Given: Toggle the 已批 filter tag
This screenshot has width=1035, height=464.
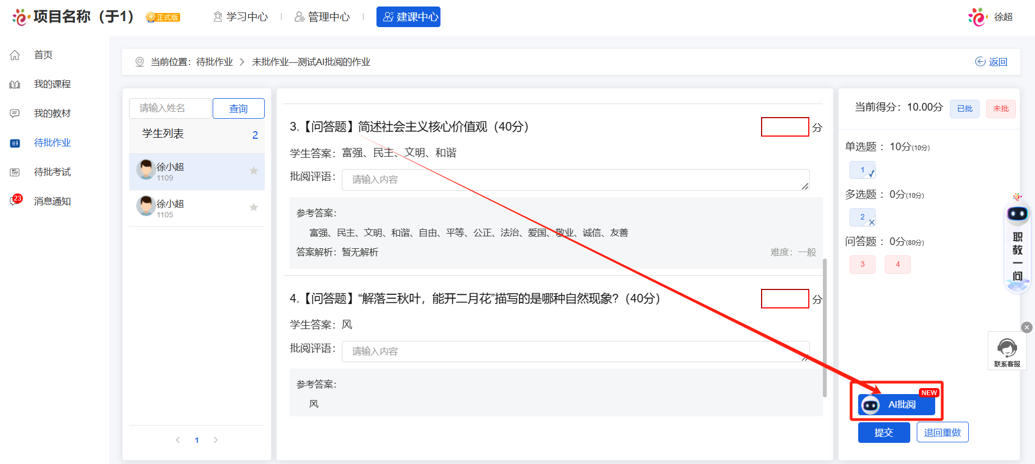Looking at the screenshot, I should click(964, 108).
